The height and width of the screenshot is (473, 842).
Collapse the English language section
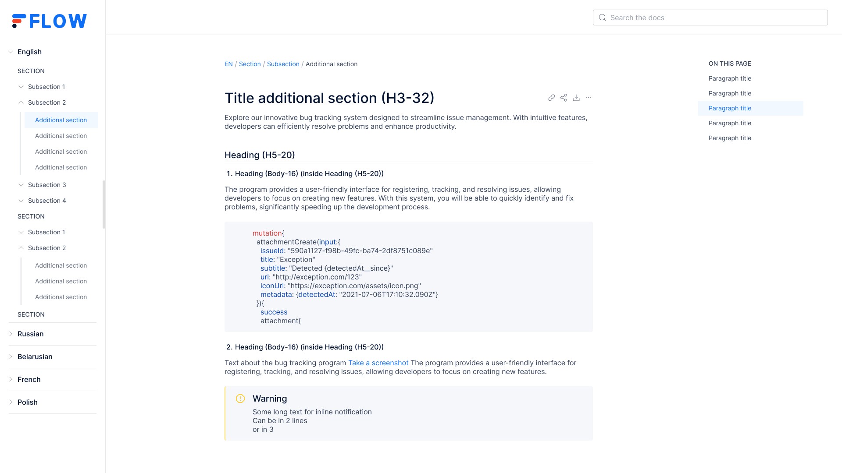click(x=11, y=52)
